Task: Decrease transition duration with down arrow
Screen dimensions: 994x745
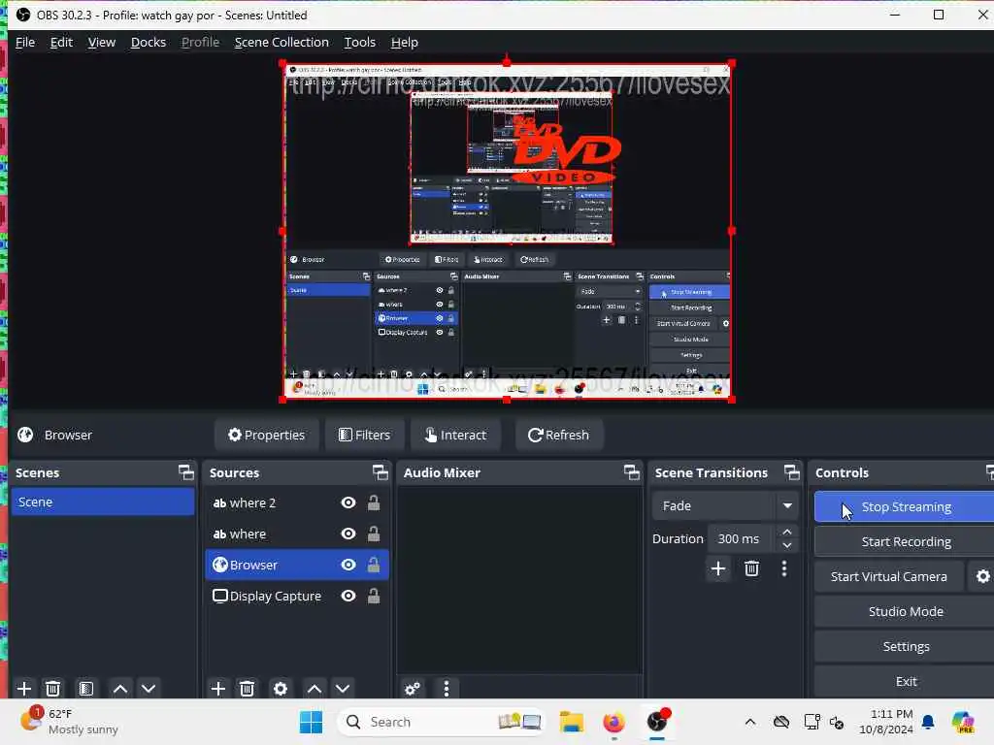Action: 786,545
